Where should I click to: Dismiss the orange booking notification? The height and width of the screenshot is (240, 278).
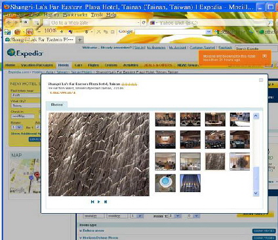click(264, 56)
